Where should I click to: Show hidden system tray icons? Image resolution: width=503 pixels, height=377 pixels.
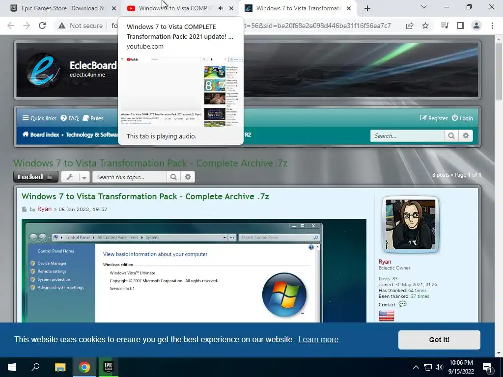click(416, 367)
